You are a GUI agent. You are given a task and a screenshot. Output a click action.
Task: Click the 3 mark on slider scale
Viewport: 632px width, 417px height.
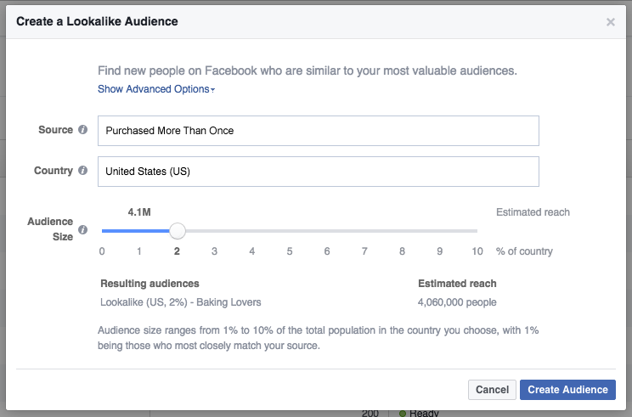(x=214, y=251)
